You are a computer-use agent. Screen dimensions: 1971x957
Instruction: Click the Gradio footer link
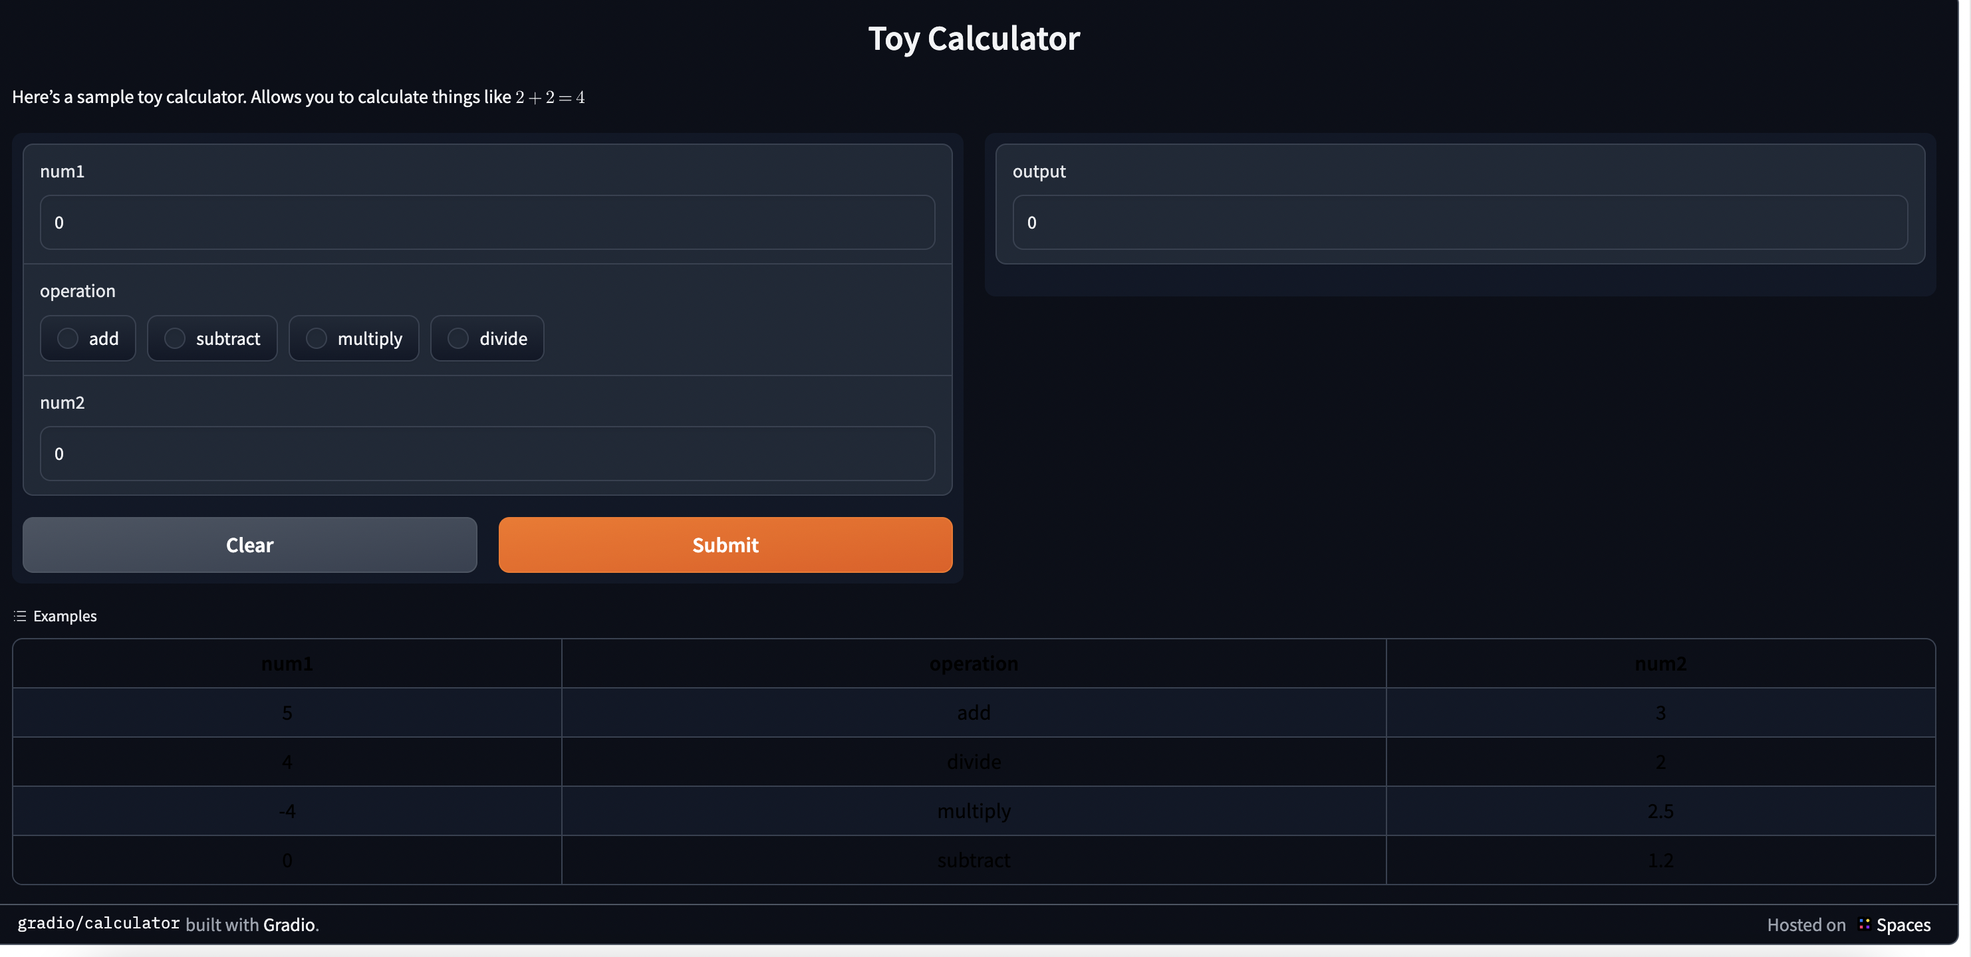[289, 924]
